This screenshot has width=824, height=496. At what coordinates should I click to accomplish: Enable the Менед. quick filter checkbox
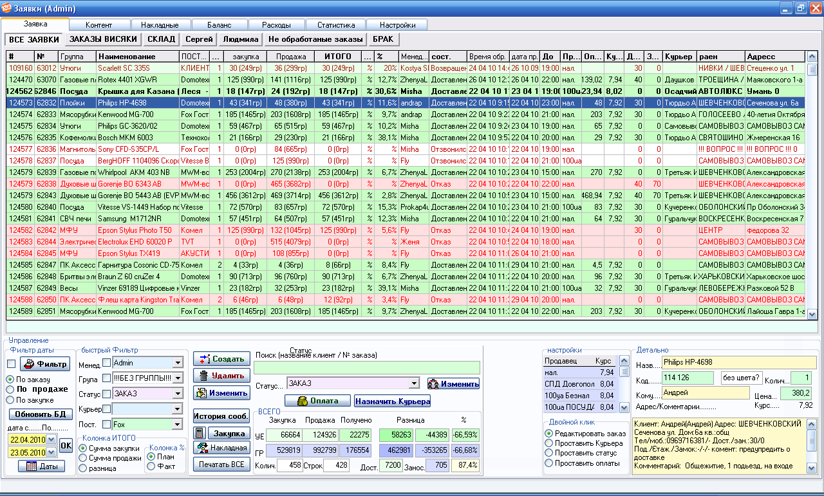[x=107, y=363]
